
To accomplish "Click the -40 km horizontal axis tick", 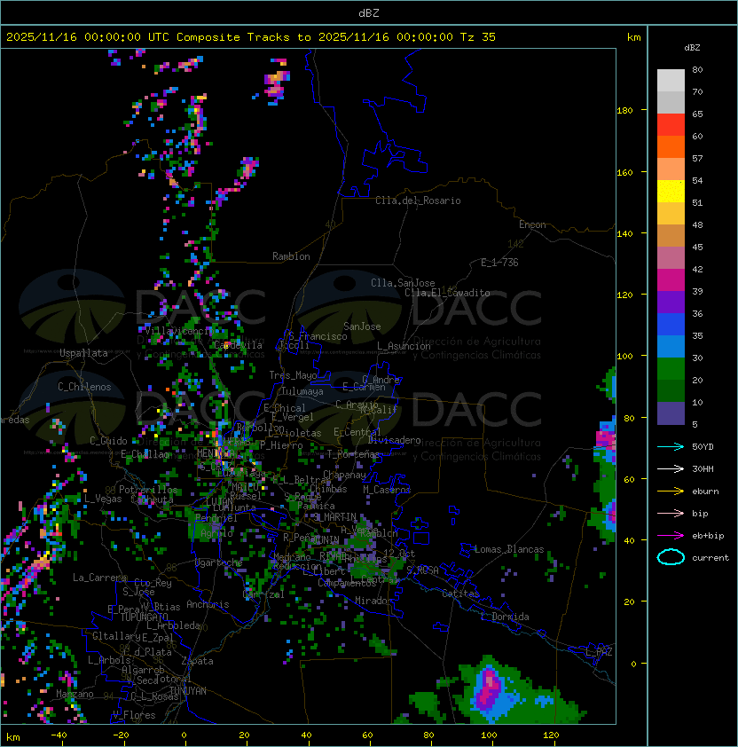I will [x=59, y=735].
